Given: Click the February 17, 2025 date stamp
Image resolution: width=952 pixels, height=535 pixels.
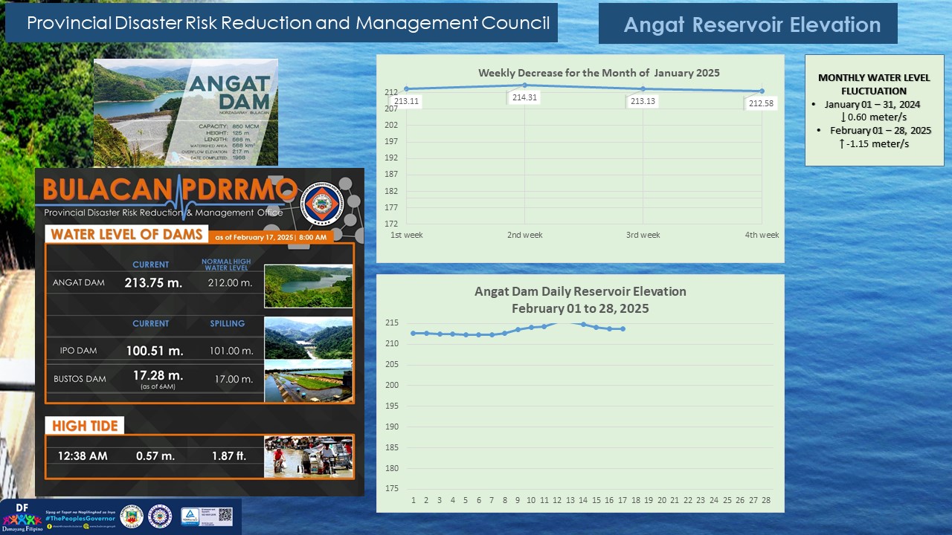Looking at the screenshot, I should [x=271, y=238].
